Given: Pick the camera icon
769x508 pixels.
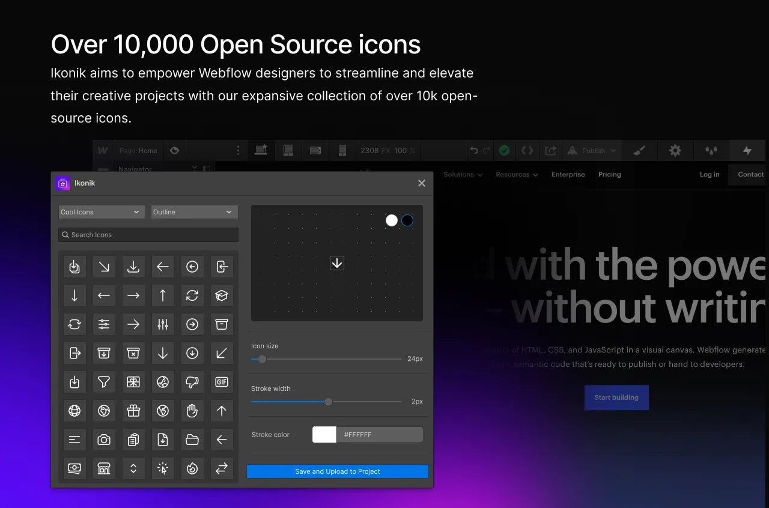Looking at the screenshot, I should (x=104, y=440).
